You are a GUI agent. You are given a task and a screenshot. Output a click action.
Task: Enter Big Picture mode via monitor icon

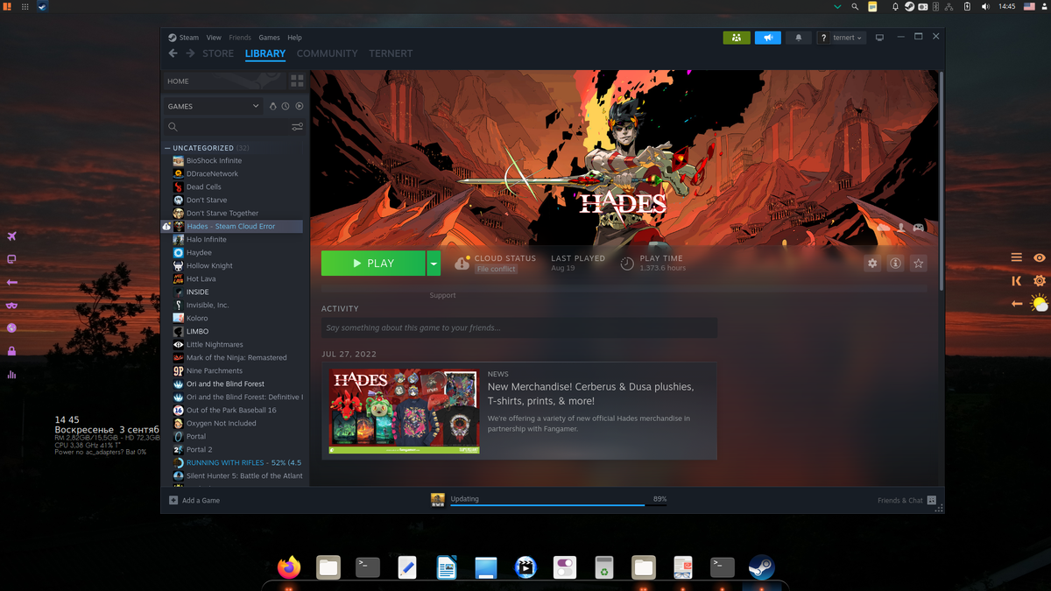879,38
